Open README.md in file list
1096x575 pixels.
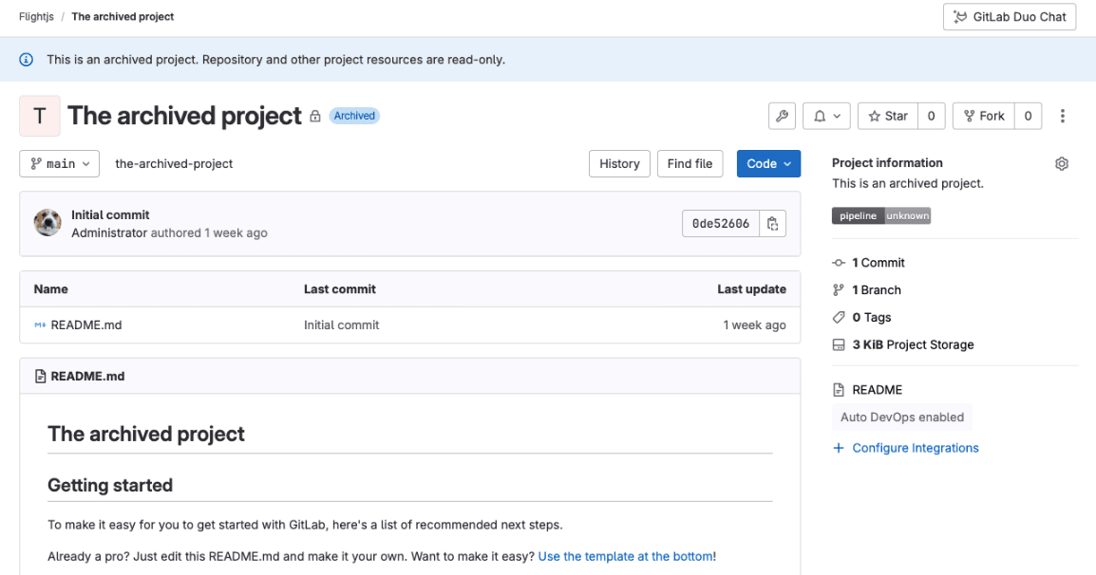tap(86, 325)
